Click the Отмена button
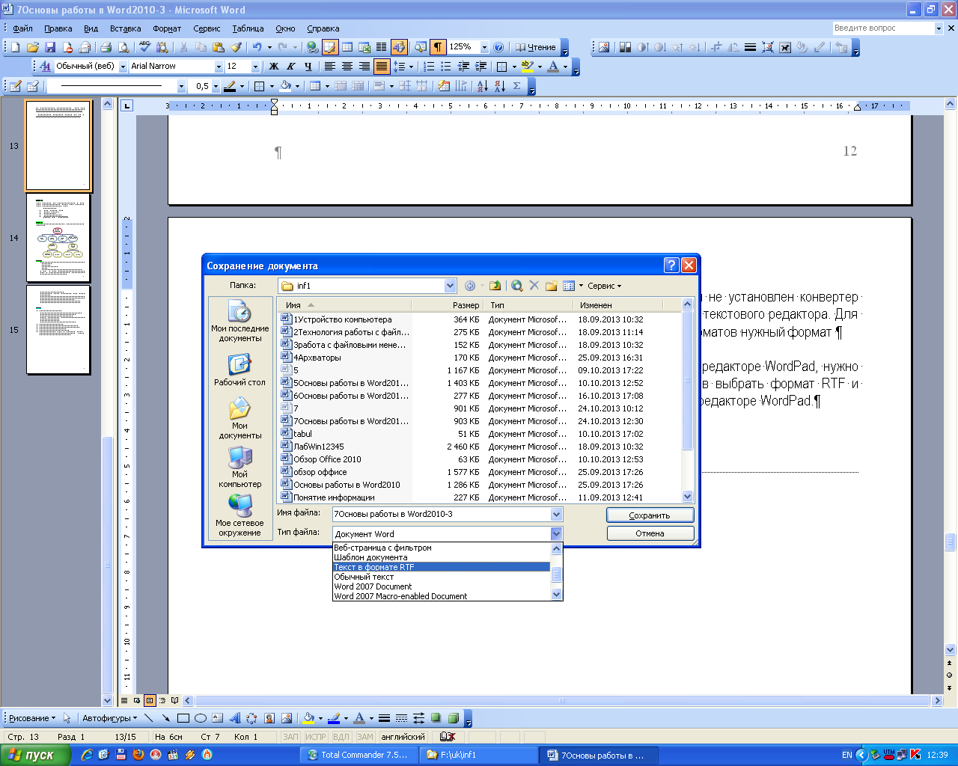 point(650,533)
